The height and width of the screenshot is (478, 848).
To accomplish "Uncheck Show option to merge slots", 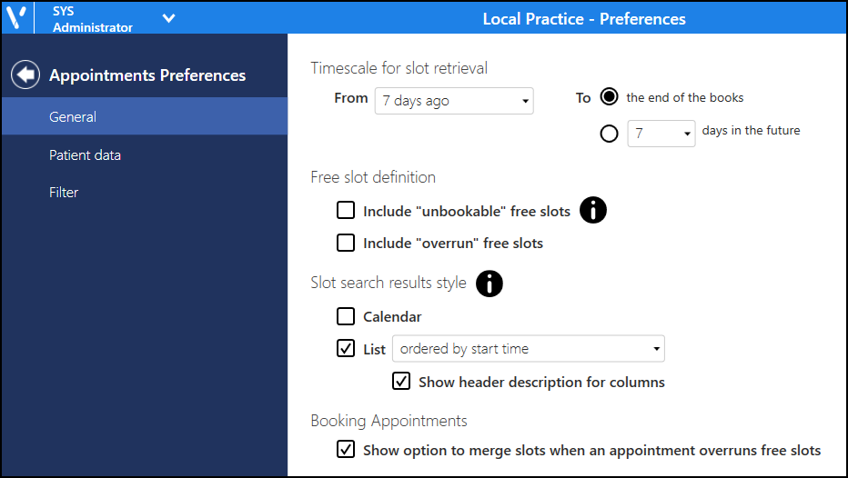I will (346, 449).
